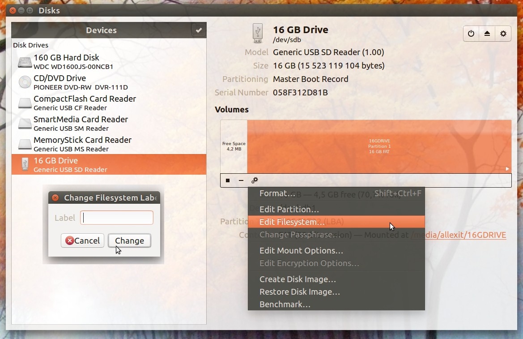Viewport: 523px width, 339px height.
Task: Open drive settings gear menu
Action: 503,34
